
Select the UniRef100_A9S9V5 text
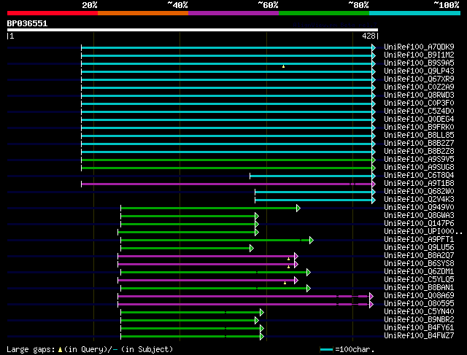pos(419,160)
